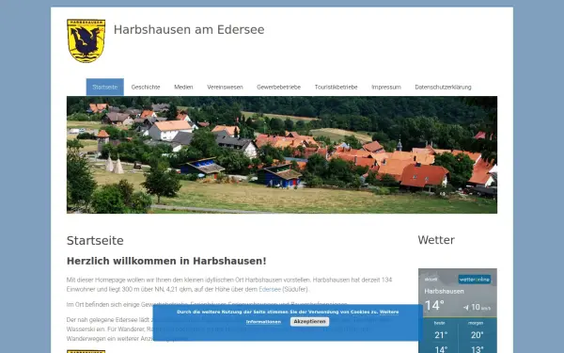Click the heute forecast column
Image resolution: width=564 pixels, height=353 pixels.
coord(440,337)
